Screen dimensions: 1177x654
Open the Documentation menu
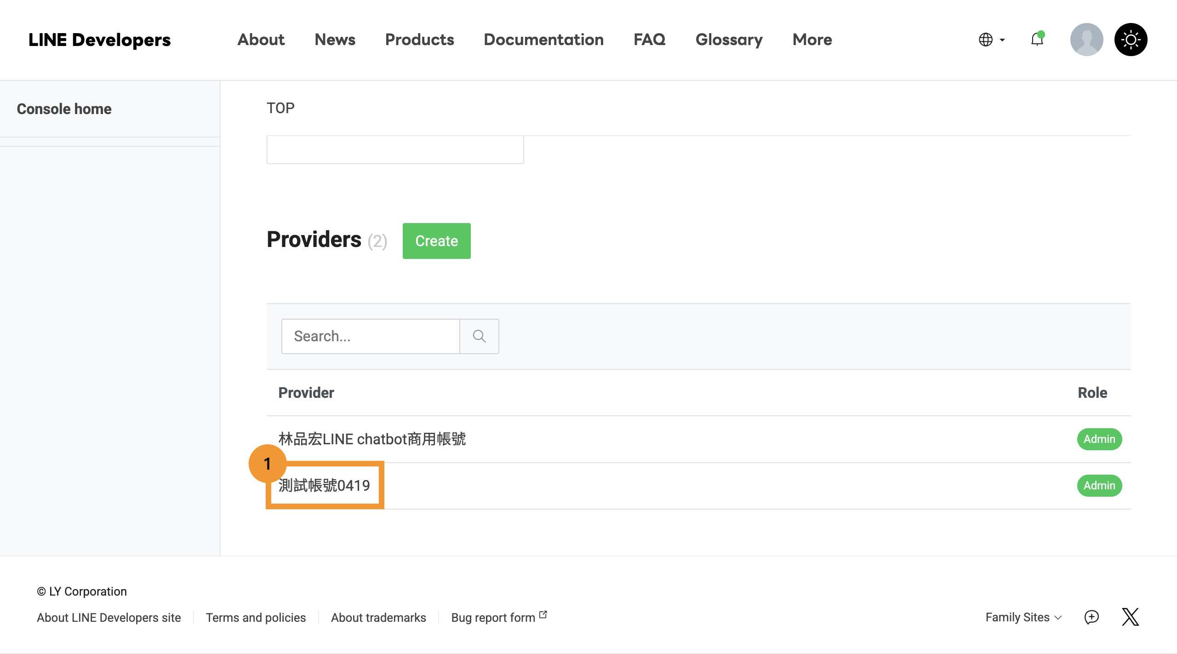click(x=543, y=40)
